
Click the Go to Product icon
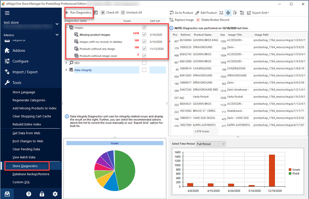pyautogui.click(x=171, y=13)
